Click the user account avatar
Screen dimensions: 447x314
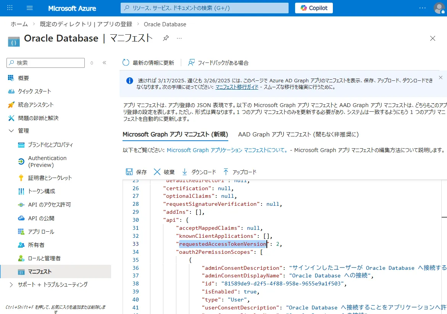[439, 8]
